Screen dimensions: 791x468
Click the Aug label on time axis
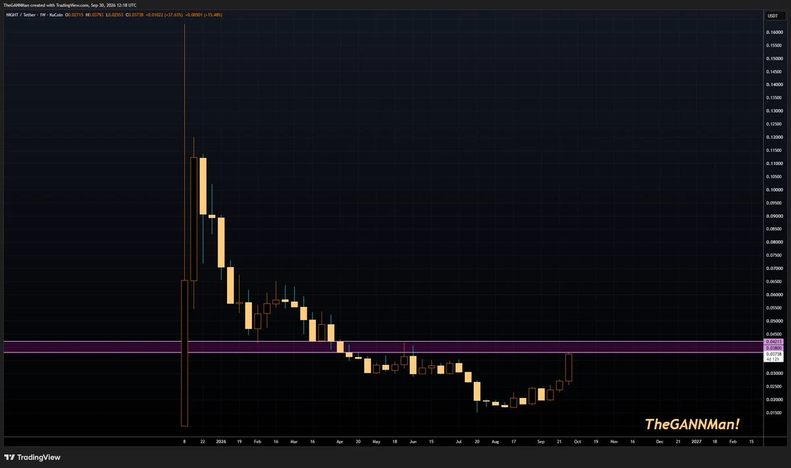click(495, 442)
